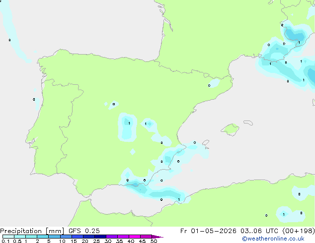Select the 5–10 mm legend color swatch

[x=55, y=237]
